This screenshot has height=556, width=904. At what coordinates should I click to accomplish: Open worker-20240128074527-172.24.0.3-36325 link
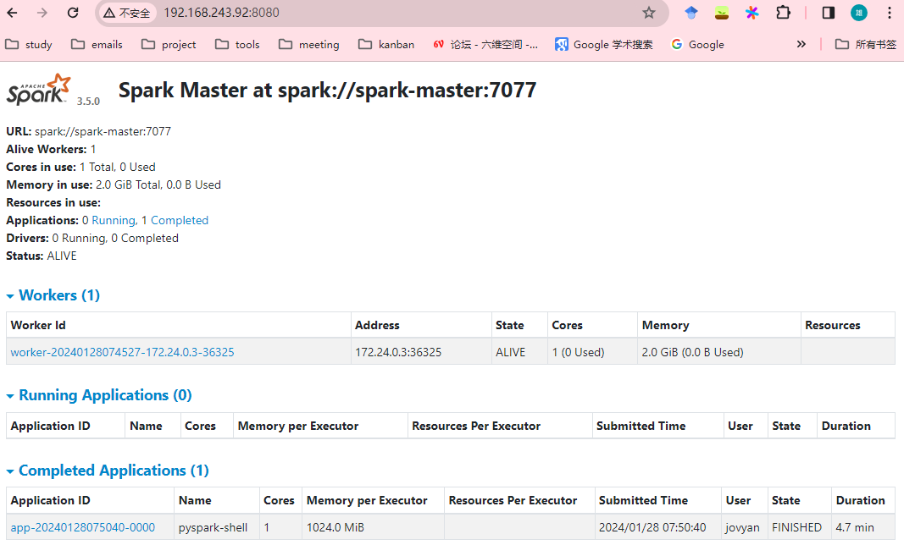pyautogui.click(x=122, y=352)
